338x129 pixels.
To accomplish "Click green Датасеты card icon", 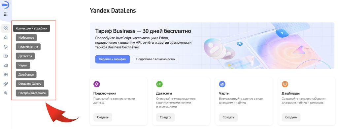I will (159, 84).
